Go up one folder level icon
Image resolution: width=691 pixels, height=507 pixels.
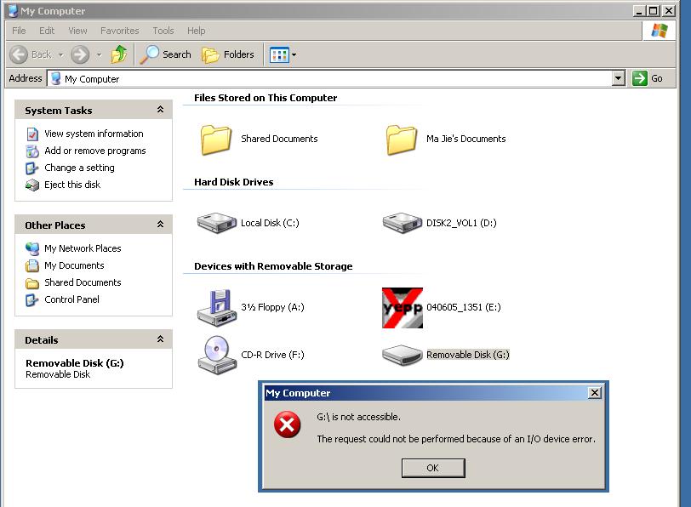(x=118, y=54)
